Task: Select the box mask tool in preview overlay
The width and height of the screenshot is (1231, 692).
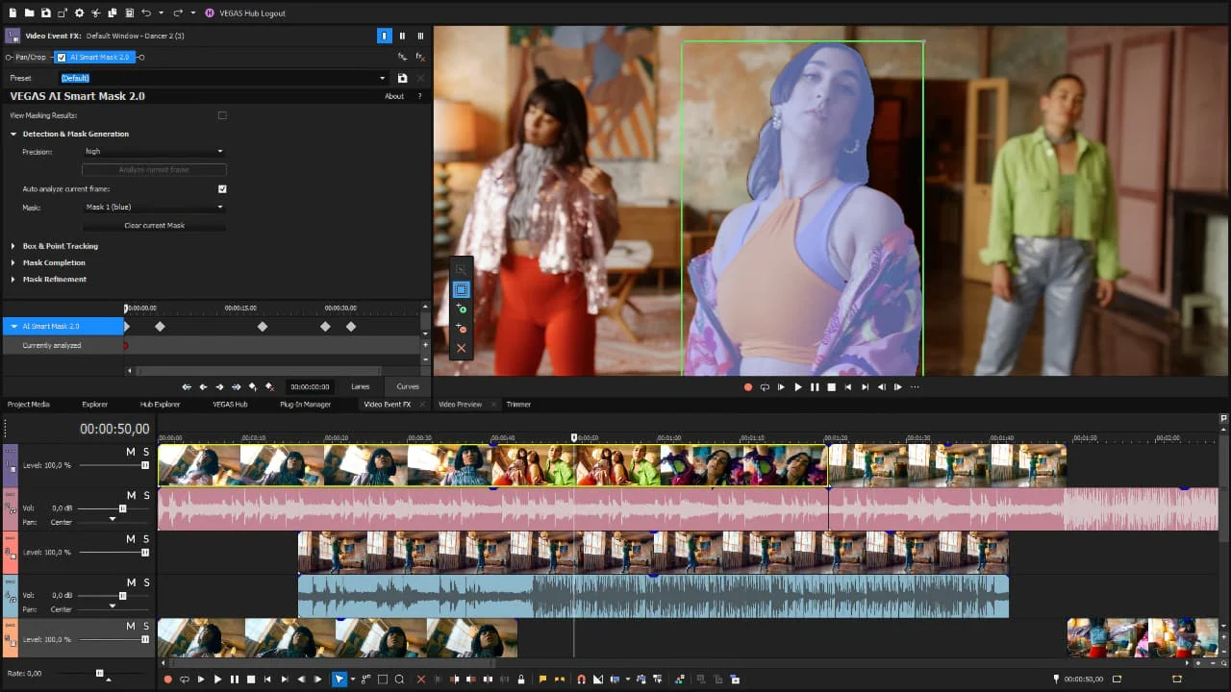Action: coord(461,290)
